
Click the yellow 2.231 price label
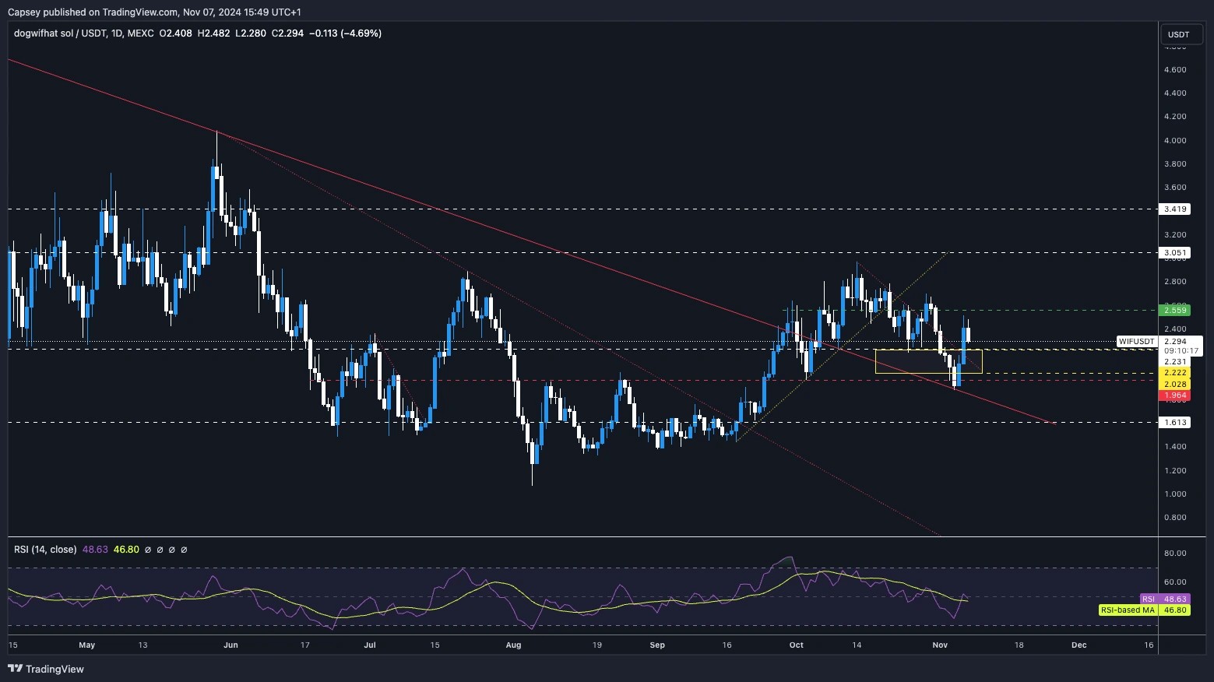1176,361
